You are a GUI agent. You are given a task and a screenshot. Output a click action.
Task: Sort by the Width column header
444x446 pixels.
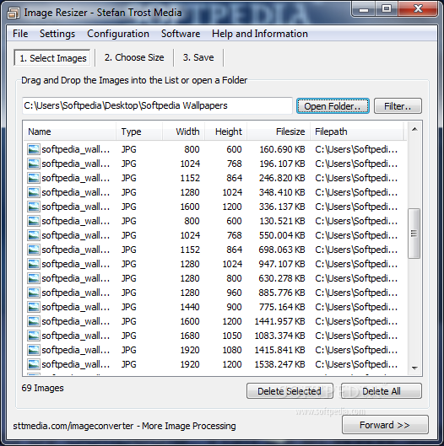[183, 132]
